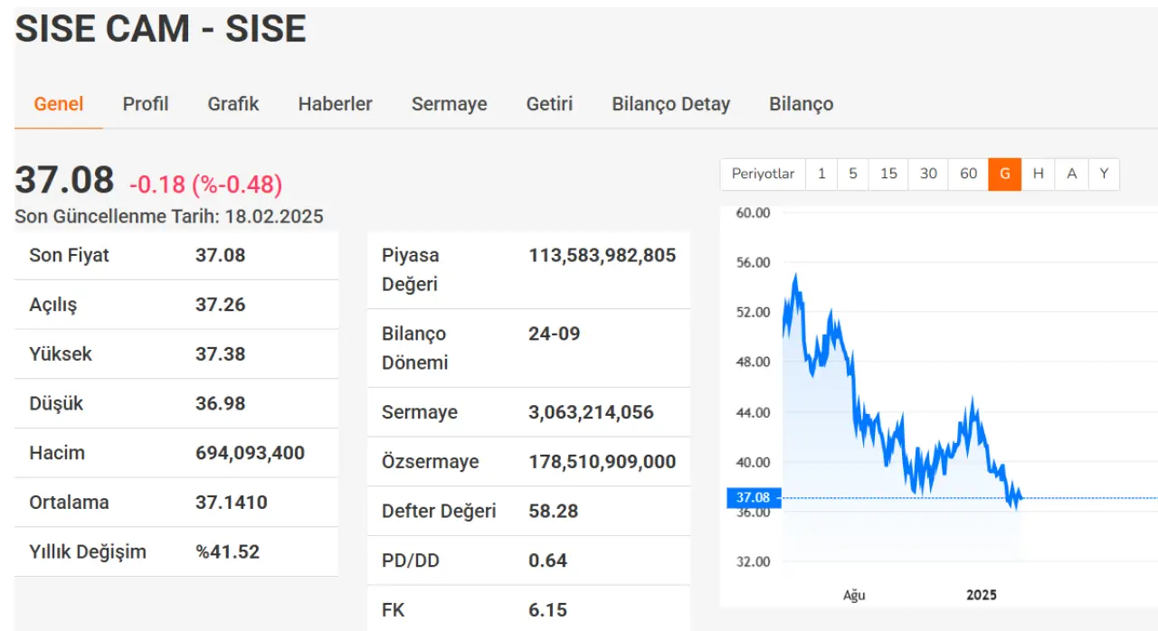Select the G daily period button
This screenshot has width=1158, height=631.
click(x=1004, y=174)
